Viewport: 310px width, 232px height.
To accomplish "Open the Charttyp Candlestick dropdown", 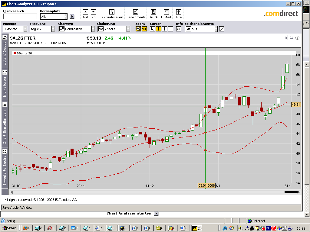I will [93, 29].
